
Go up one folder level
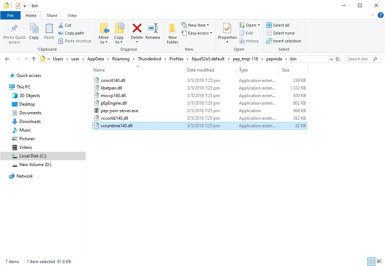coord(34,59)
